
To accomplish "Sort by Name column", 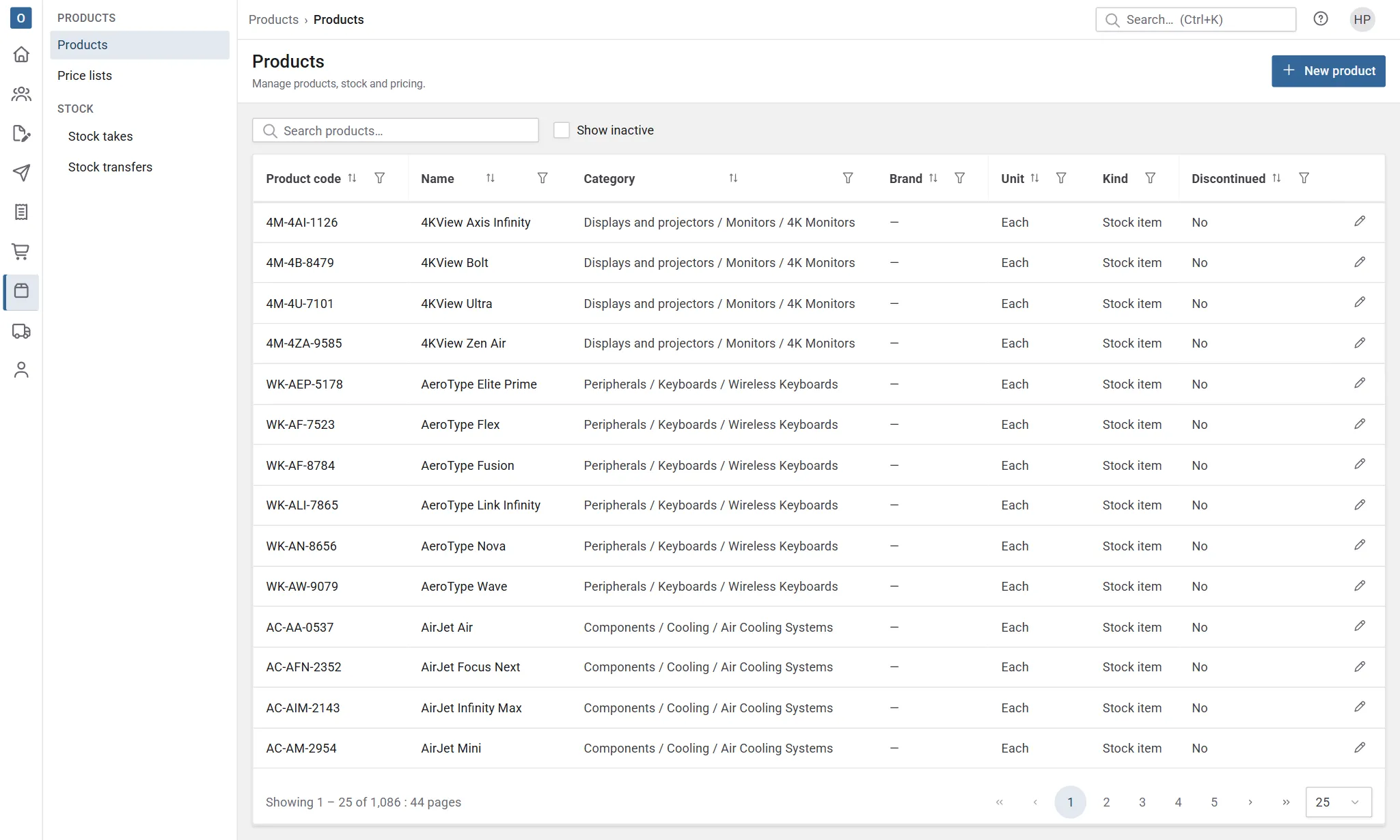I will [491, 178].
